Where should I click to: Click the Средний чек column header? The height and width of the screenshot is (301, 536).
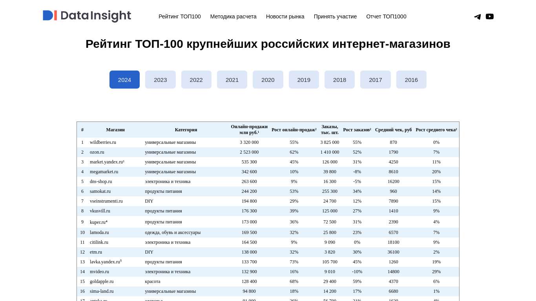pos(393,130)
